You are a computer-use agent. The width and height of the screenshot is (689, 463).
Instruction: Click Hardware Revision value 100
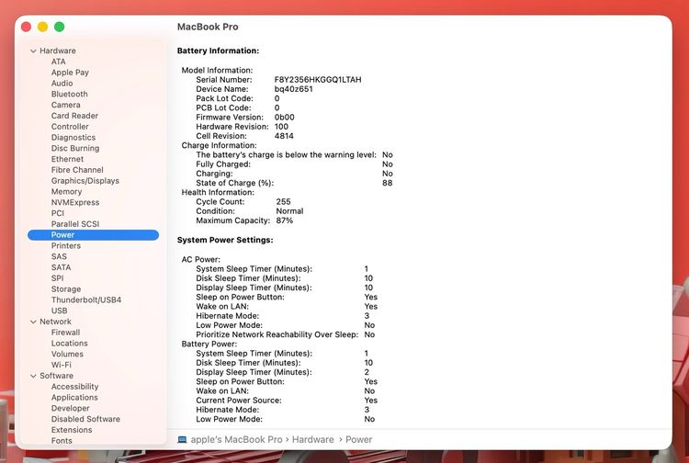281,127
